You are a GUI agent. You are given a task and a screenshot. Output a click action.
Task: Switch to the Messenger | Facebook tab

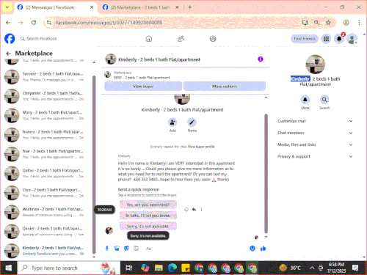tap(56, 7)
